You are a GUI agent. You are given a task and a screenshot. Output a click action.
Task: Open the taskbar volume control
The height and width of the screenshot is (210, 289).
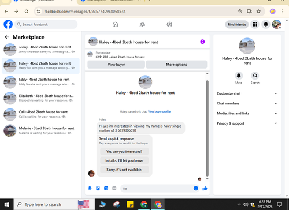tap(246, 204)
